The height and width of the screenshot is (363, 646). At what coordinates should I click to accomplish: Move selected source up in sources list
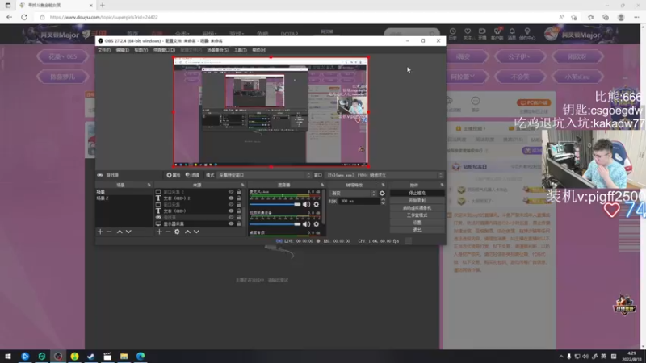(x=187, y=232)
